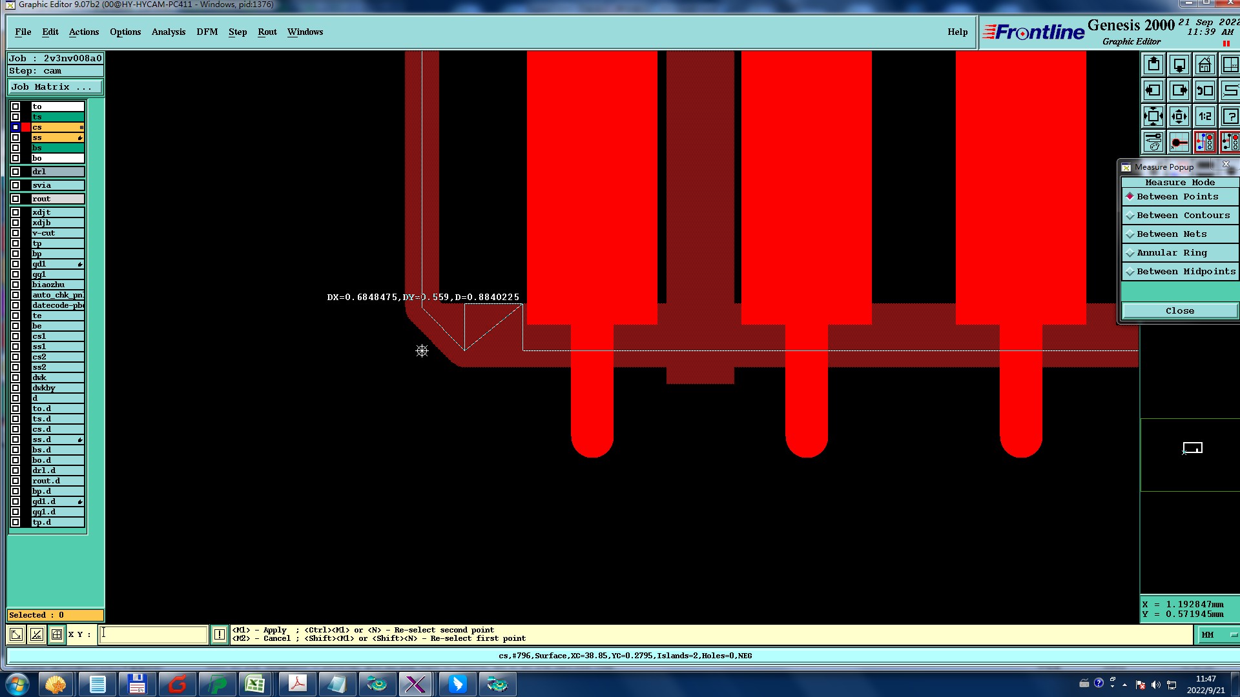Click the 1:2 zoom scale icon
Viewport: 1240px width, 697px height.
click(1204, 117)
